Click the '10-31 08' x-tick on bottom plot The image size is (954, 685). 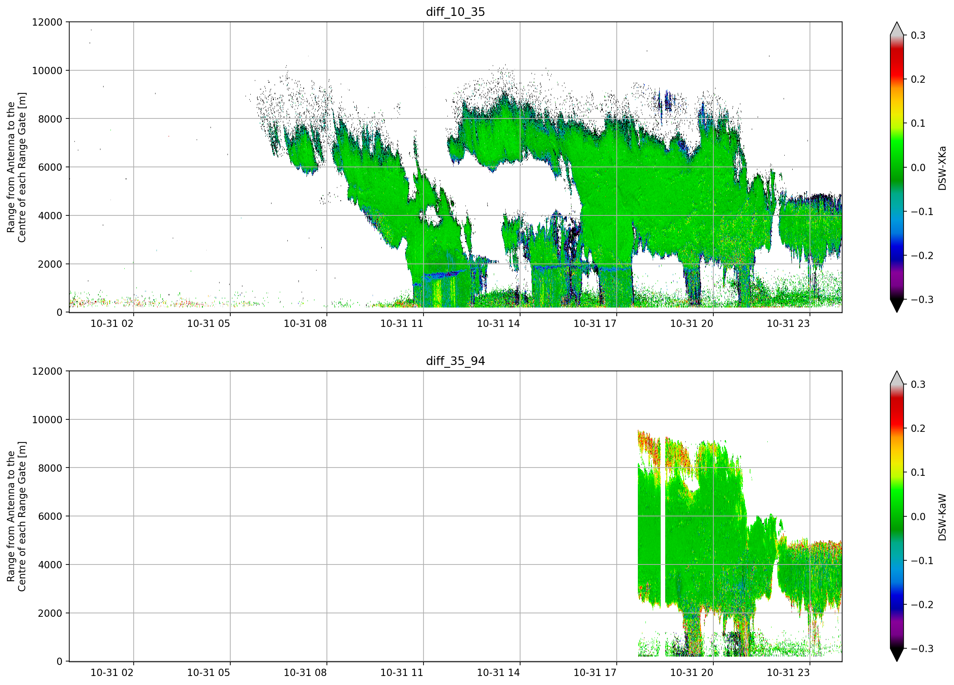click(305, 673)
